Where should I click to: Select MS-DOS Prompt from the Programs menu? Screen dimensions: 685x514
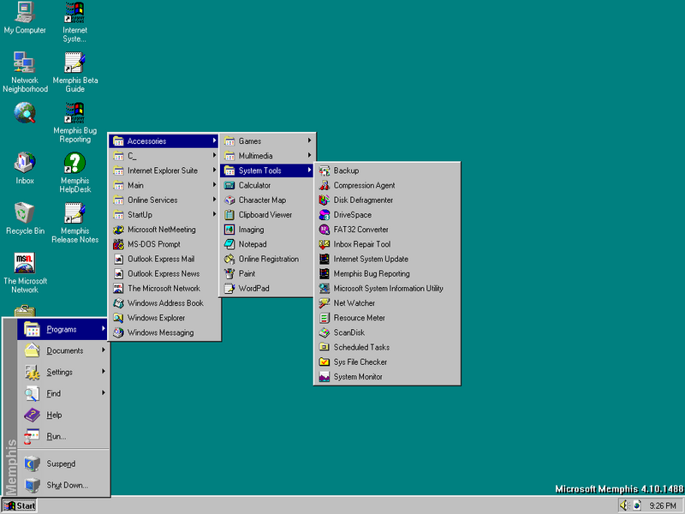pos(153,244)
